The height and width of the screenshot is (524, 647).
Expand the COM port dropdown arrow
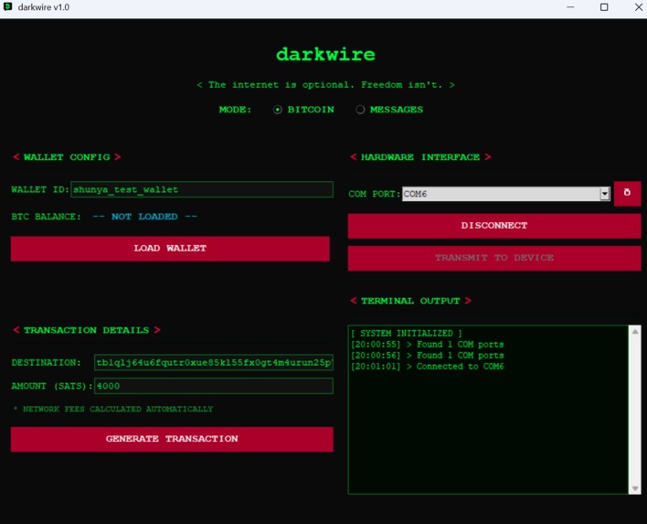(604, 194)
